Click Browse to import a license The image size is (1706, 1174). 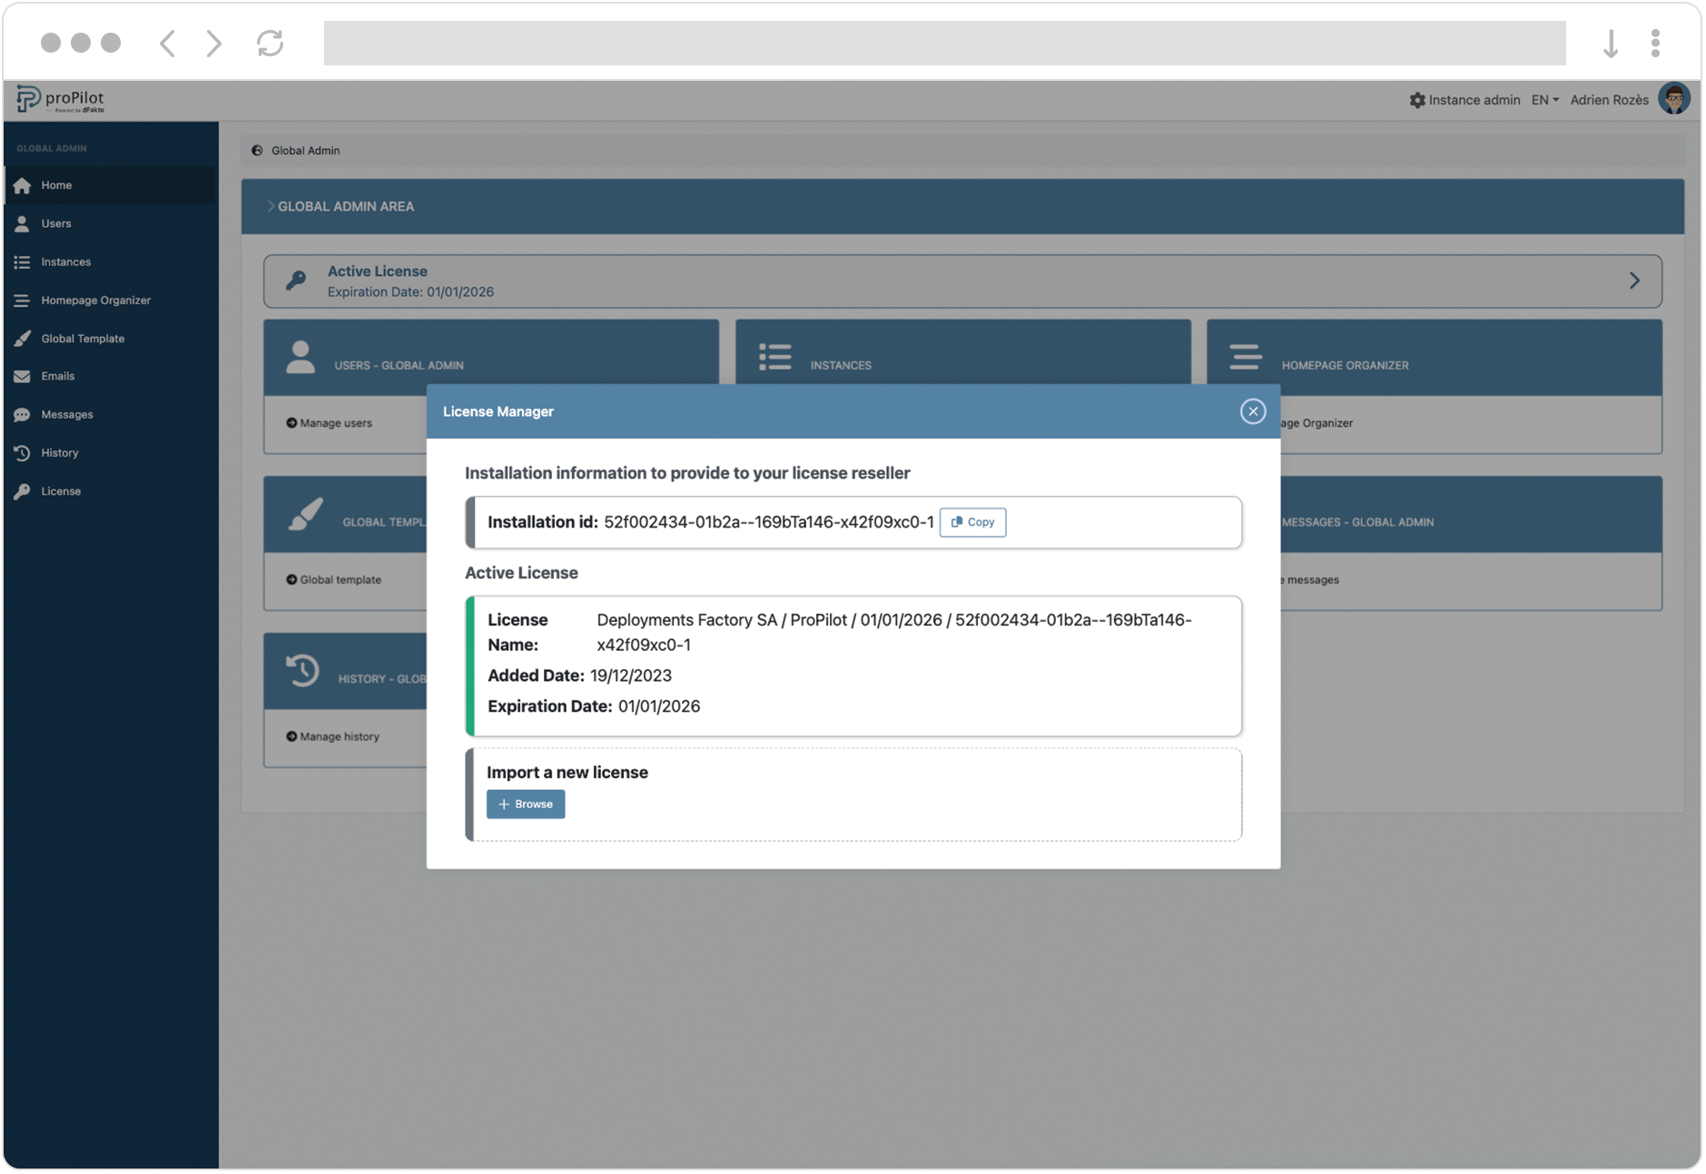pos(525,804)
